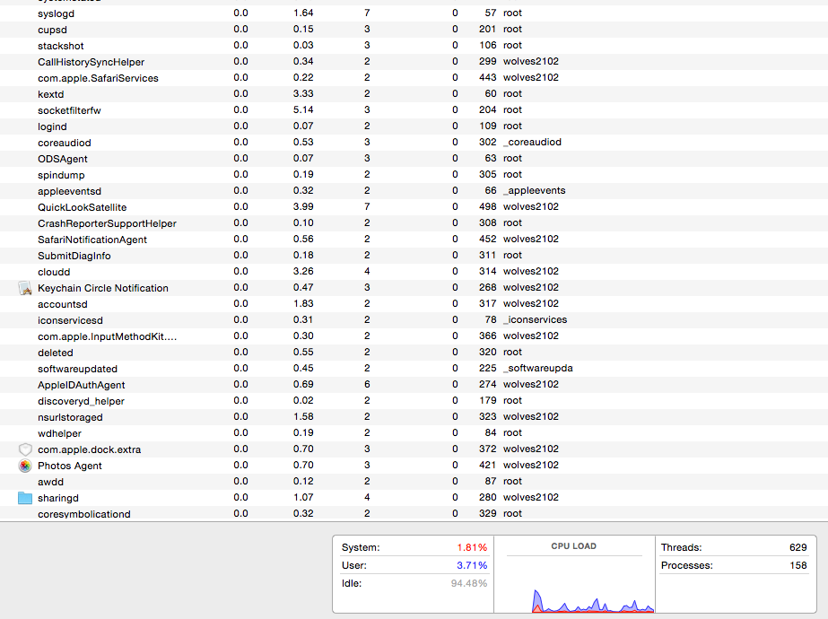Screen dimensions: 828x619
Task: Click the Processes count 158
Action: [x=797, y=565]
